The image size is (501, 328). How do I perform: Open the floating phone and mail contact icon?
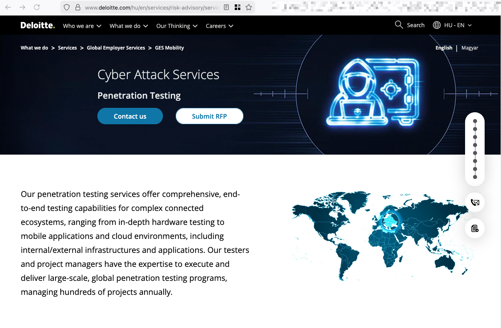pyautogui.click(x=475, y=203)
